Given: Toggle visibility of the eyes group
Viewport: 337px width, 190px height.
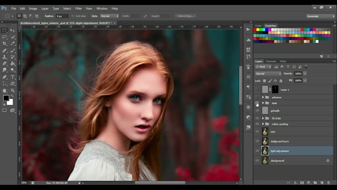Looking at the screenshot, I should (x=257, y=103).
